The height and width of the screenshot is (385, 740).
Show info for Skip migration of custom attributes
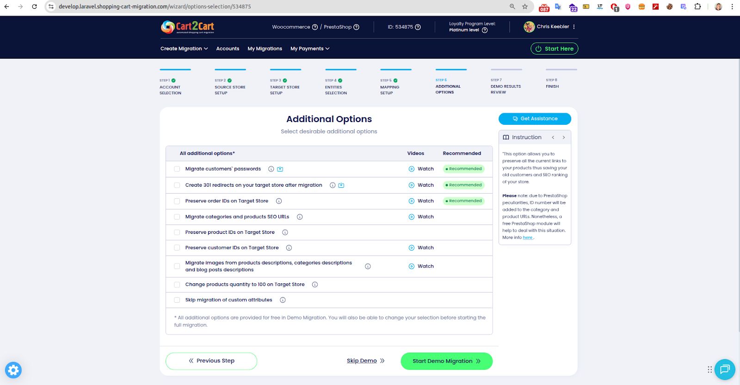tap(283, 300)
